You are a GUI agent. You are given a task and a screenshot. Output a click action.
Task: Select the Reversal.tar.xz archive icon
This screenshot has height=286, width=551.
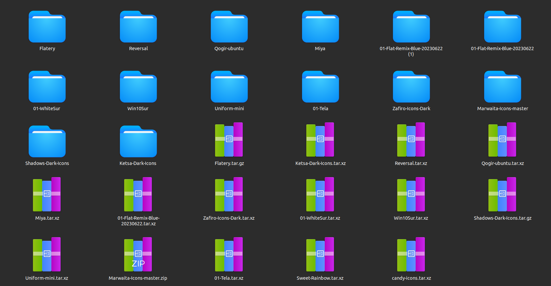(x=411, y=140)
